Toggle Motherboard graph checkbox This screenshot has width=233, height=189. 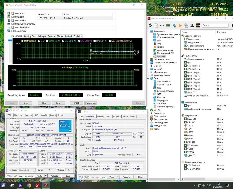coord(22,41)
